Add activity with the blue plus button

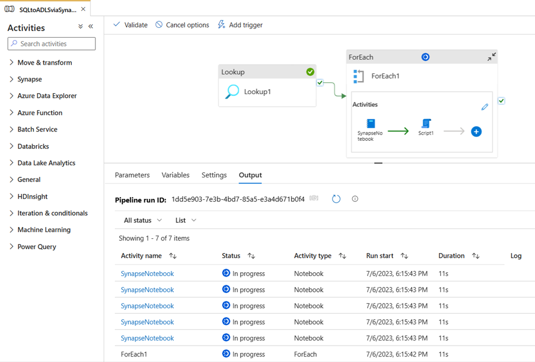tap(476, 131)
